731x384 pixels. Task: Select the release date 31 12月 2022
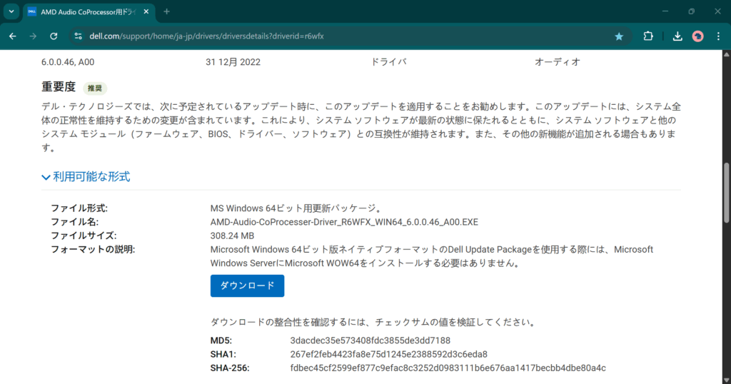click(x=233, y=62)
